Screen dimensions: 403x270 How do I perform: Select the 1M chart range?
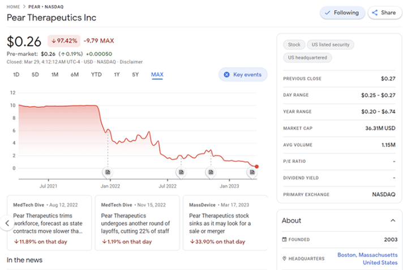(55, 75)
